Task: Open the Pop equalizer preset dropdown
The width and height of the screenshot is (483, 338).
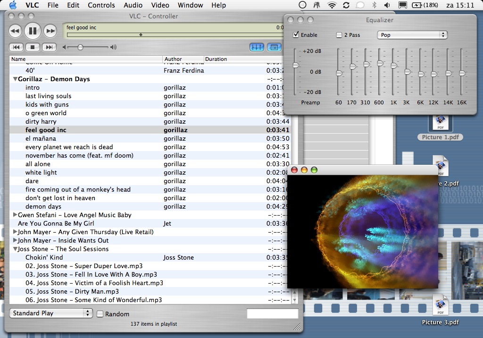Action: pyautogui.click(x=412, y=35)
